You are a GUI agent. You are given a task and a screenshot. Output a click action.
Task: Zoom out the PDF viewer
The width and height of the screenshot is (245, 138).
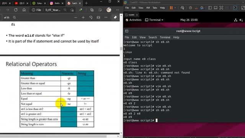click(x=76, y=17)
